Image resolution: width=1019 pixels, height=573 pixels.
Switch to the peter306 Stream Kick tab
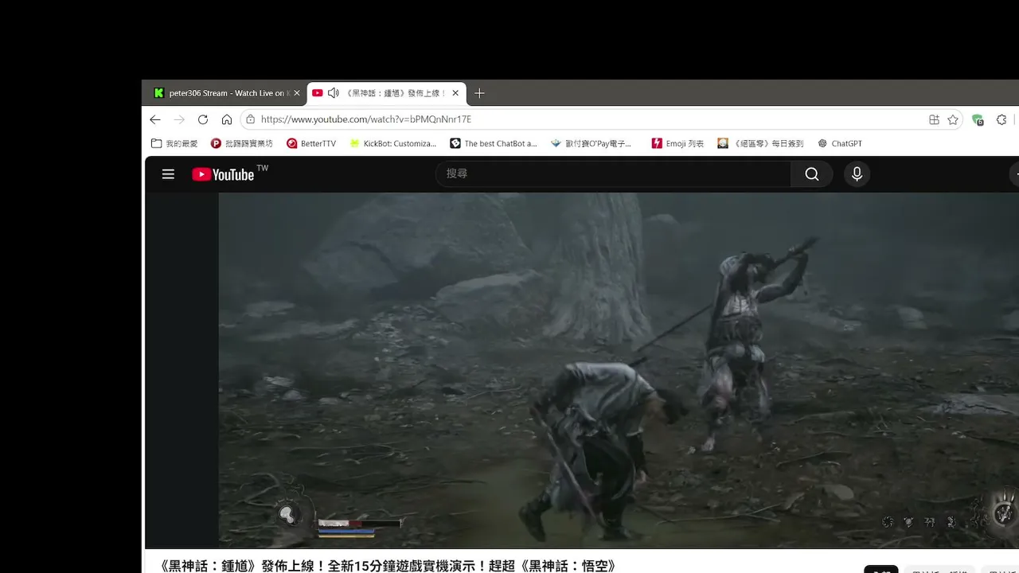point(226,93)
